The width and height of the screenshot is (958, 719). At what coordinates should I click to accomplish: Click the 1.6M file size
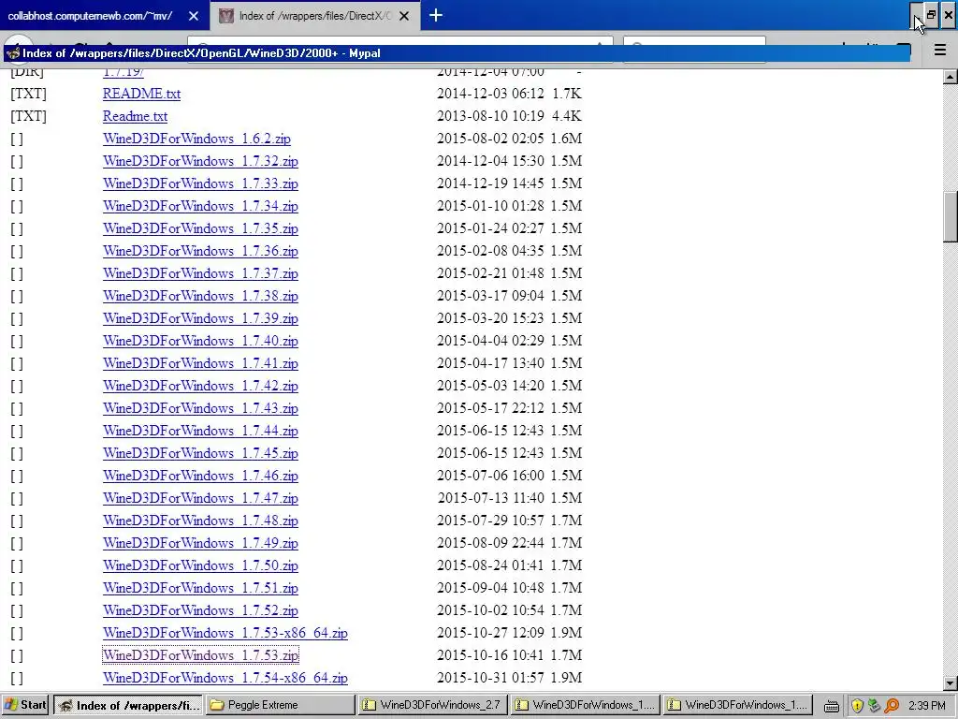tap(566, 139)
